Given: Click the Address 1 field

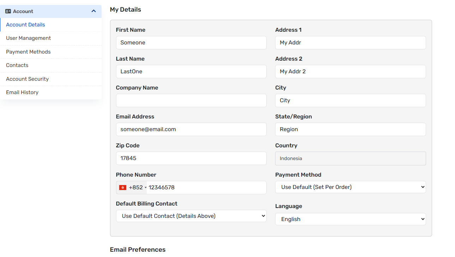Looking at the screenshot, I should 351,43.
